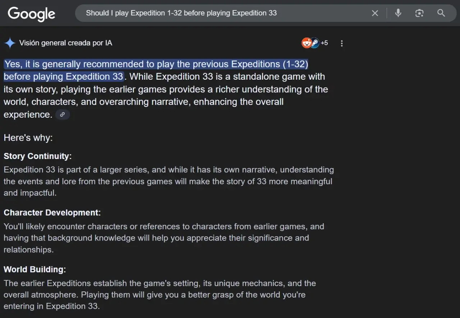Viewport: 460px width, 318px height.
Task: Show the +5 additional sources
Action: (x=324, y=43)
